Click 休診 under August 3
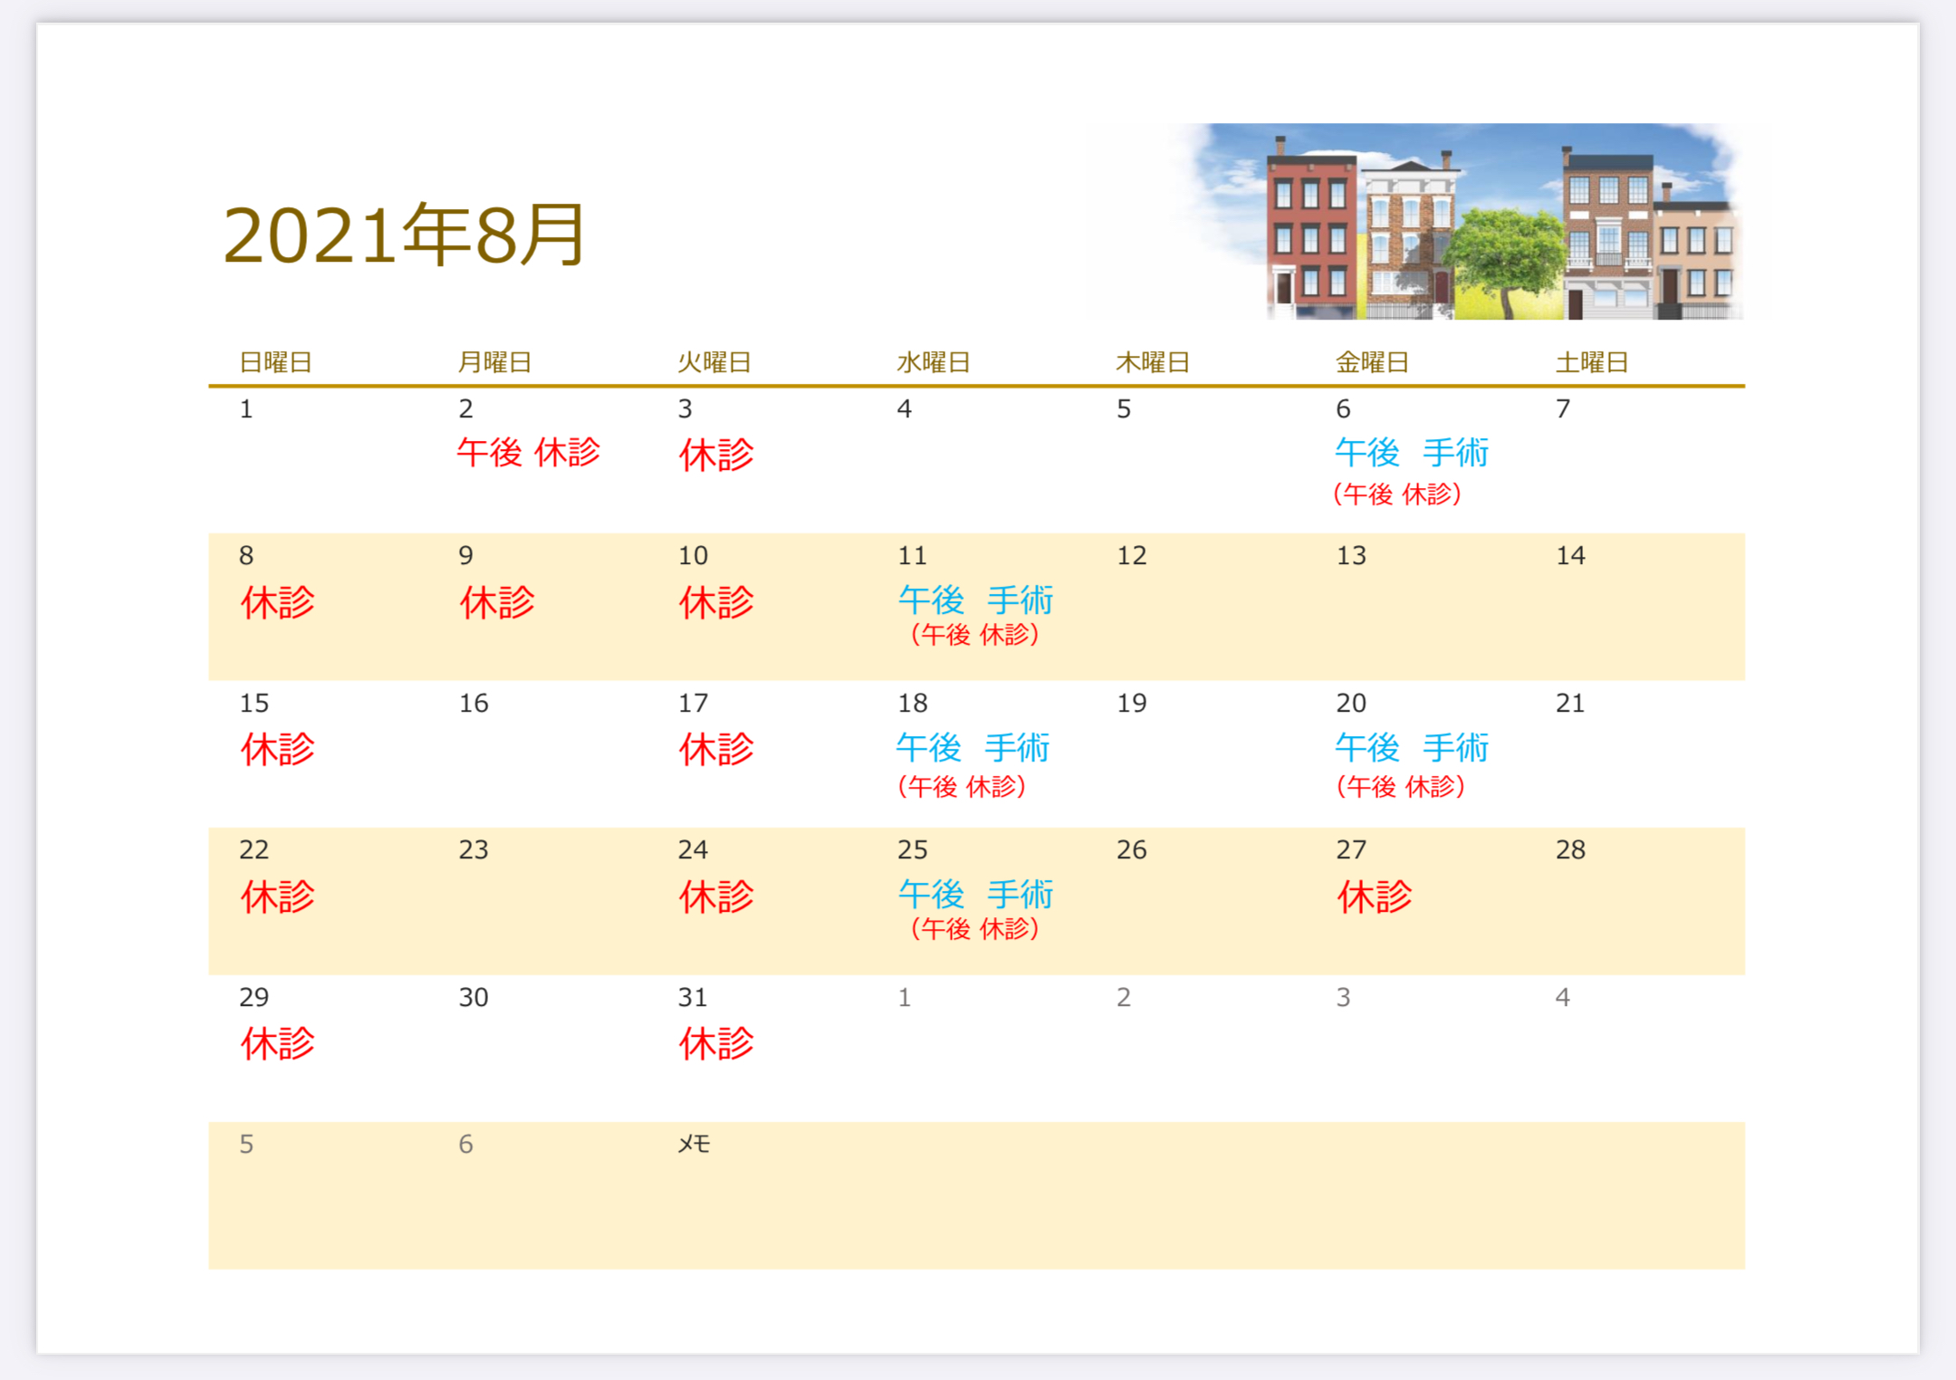This screenshot has height=1380, width=1956. point(716,455)
